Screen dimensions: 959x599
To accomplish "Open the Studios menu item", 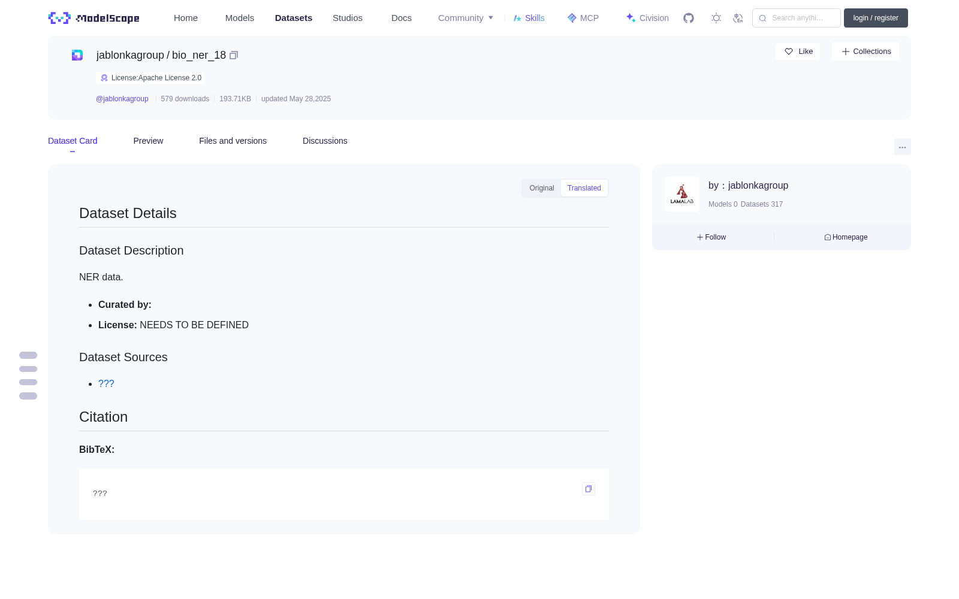I will pos(348,18).
